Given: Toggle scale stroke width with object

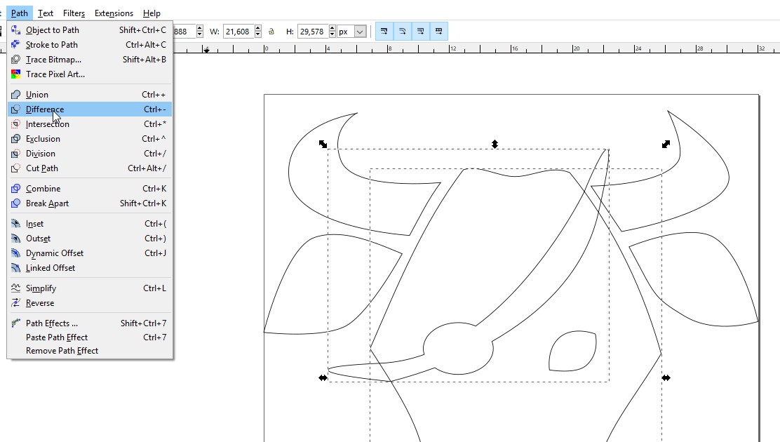Looking at the screenshot, I should 384,32.
